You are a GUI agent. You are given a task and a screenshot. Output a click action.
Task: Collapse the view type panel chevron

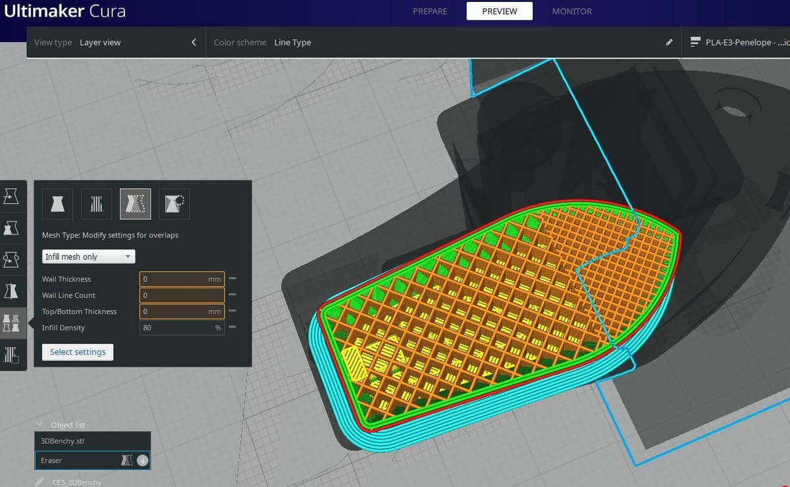pyautogui.click(x=194, y=42)
